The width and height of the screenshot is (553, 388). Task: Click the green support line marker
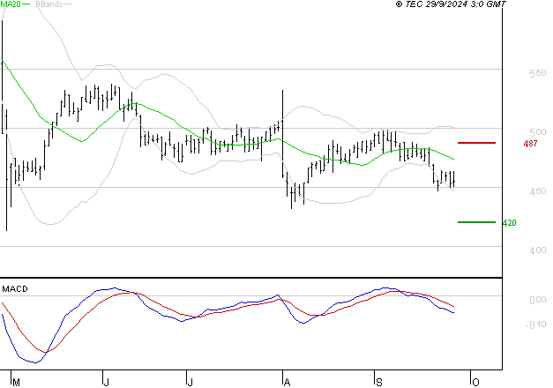coord(476,222)
